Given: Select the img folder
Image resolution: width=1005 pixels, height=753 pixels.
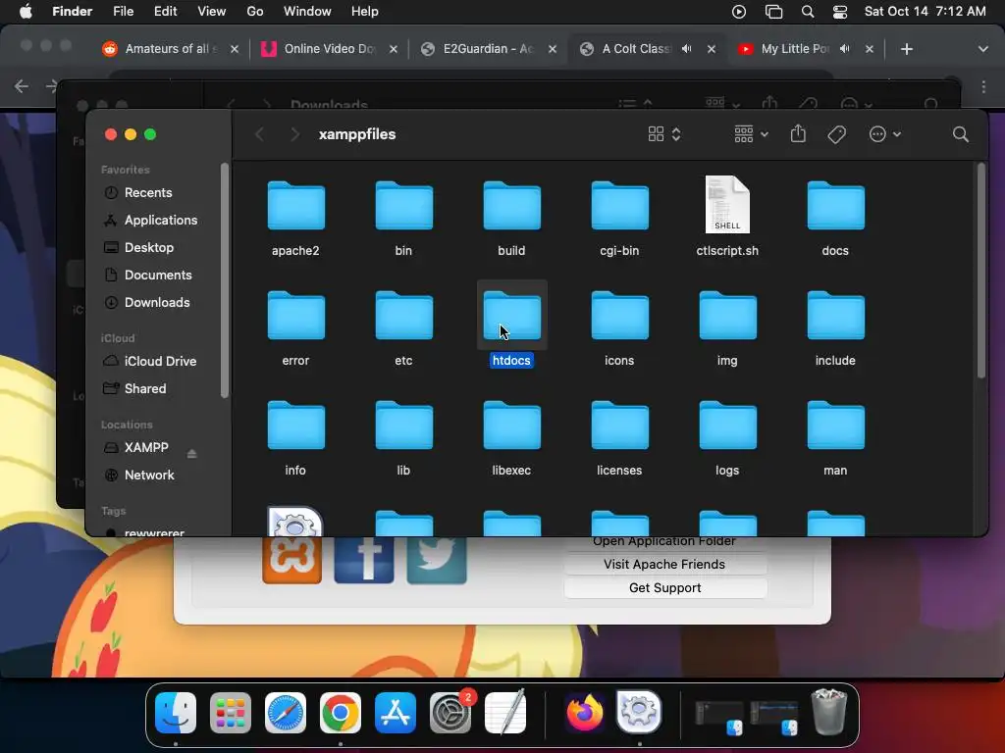Looking at the screenshot, I should (727, 315).
